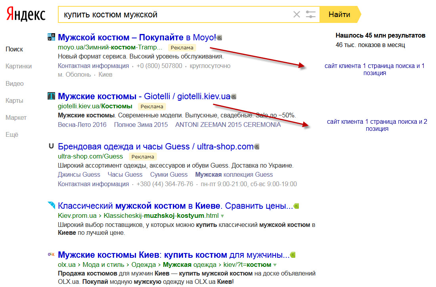Click the Яндекс logo
The height and width of the screenshot is (287, 436).
[26, 14]
